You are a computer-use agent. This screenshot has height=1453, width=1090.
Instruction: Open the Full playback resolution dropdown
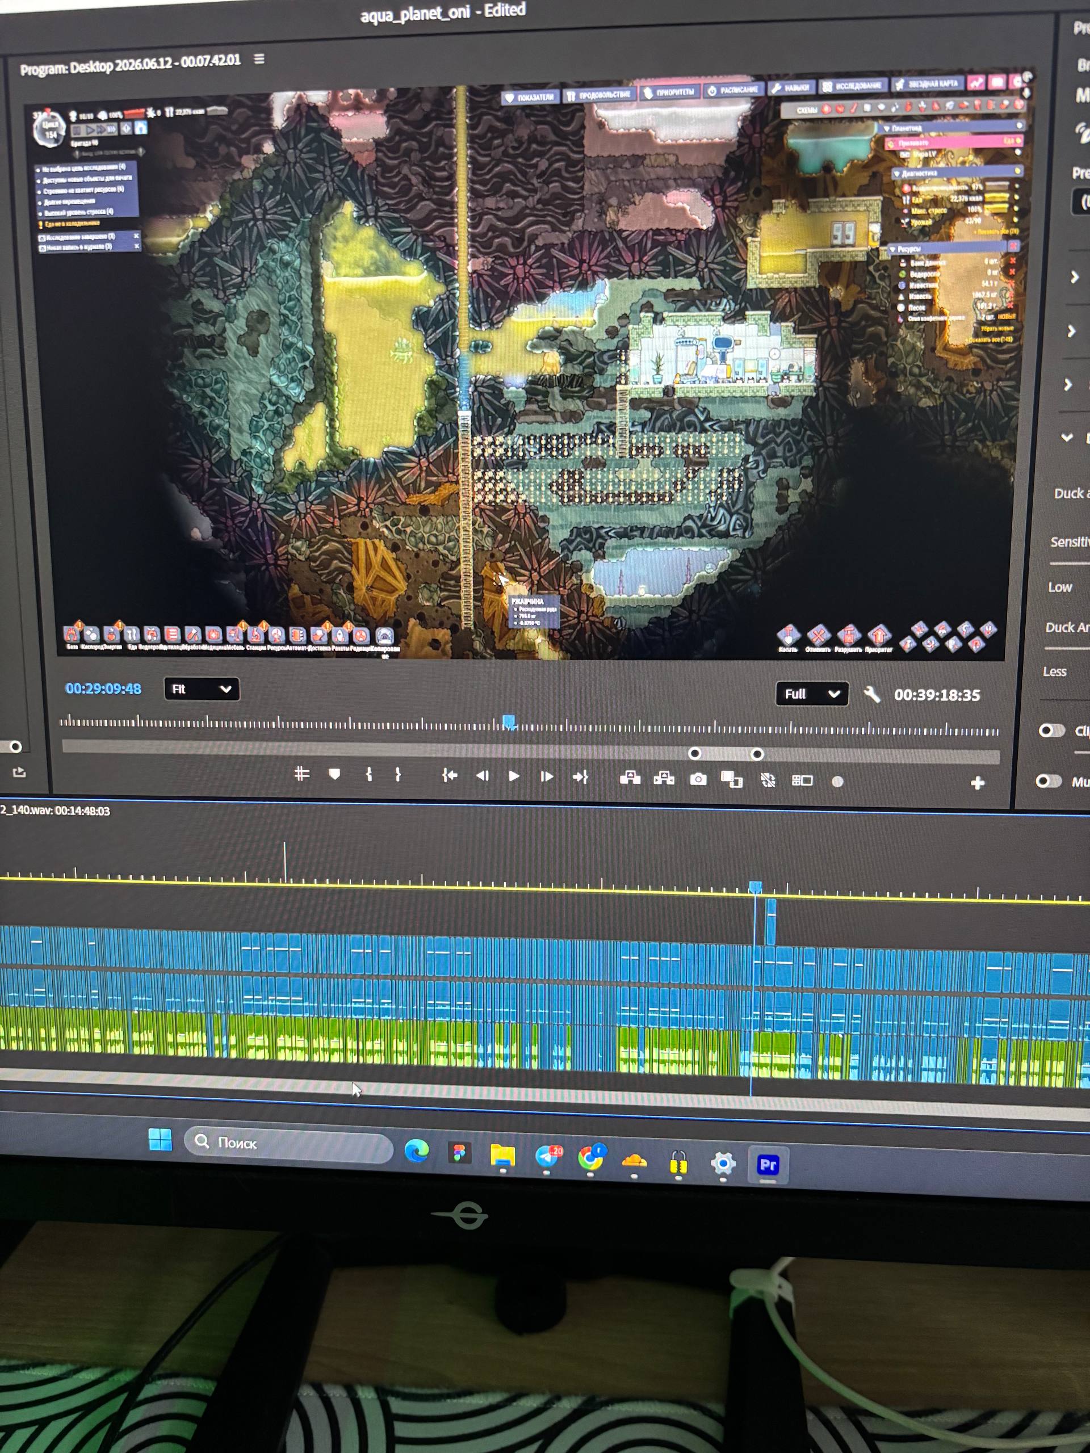[812, 694]
